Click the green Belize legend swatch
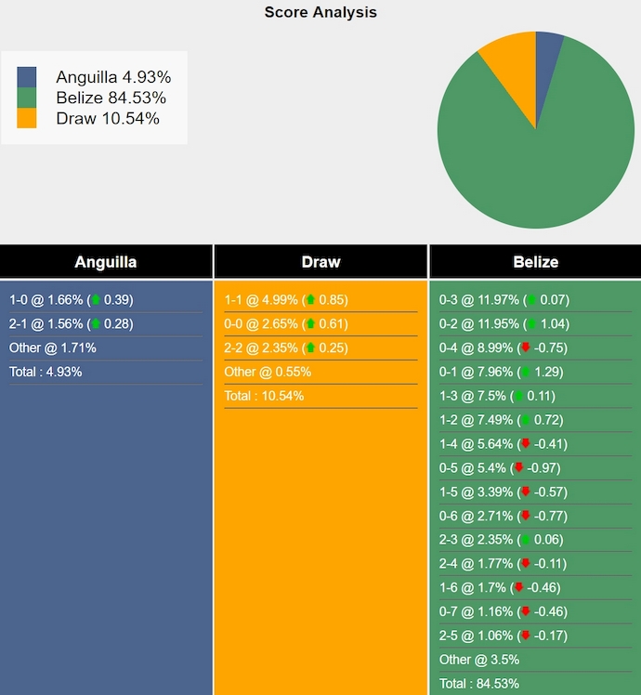Image resolution: width=641 pixels, height=695 pixels. pos(27,98)
